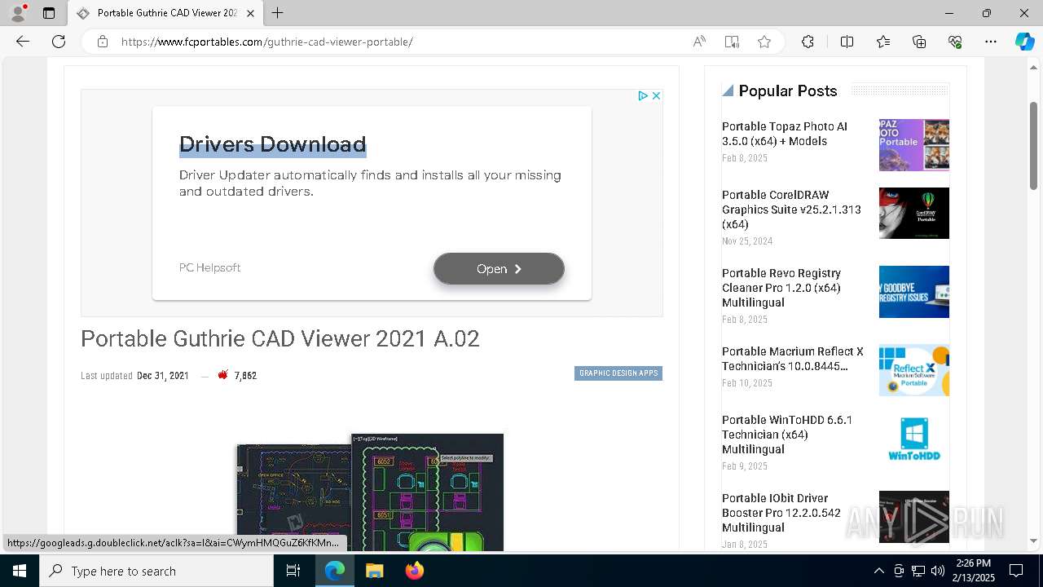Launch Copilot sidebar
1043x587 pixels.
coord(1024,42)
